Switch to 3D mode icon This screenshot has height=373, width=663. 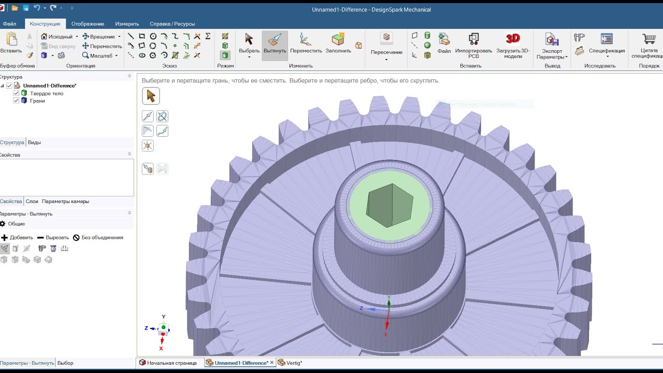point(225,55)
